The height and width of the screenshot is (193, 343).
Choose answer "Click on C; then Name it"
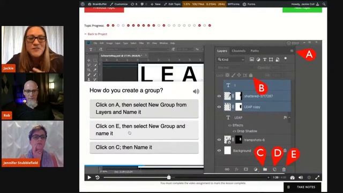144,147
